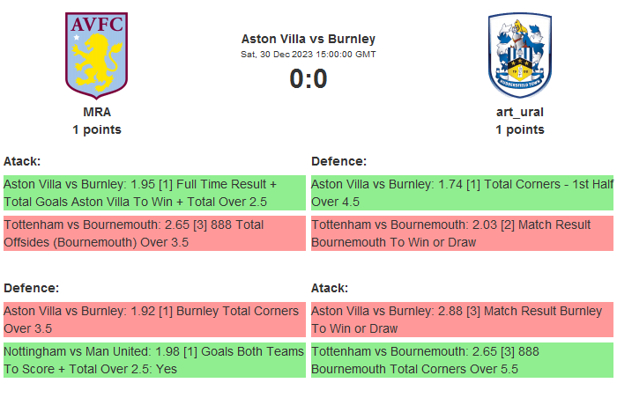Select the Burnley Total Corners Over 3.5 bet

pos(154,320)
